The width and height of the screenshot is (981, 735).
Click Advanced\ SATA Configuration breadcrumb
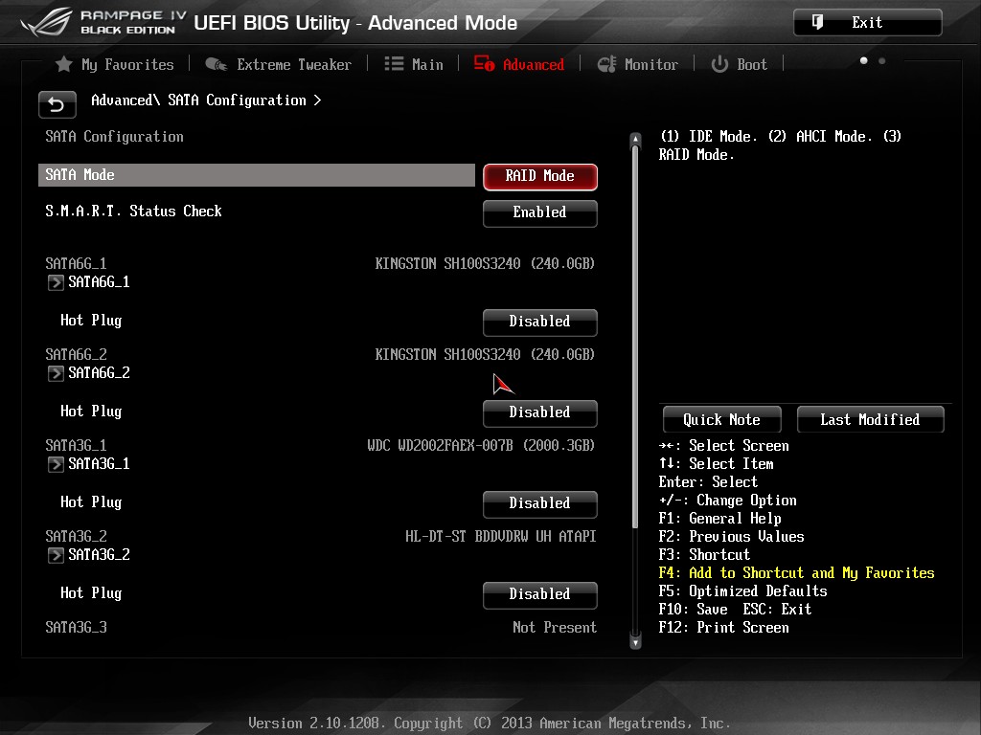tap(206, 100)
